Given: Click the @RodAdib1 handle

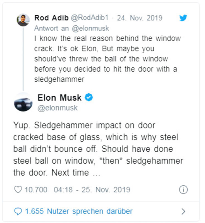Looking at the screenshot, I should pos(90,18).
